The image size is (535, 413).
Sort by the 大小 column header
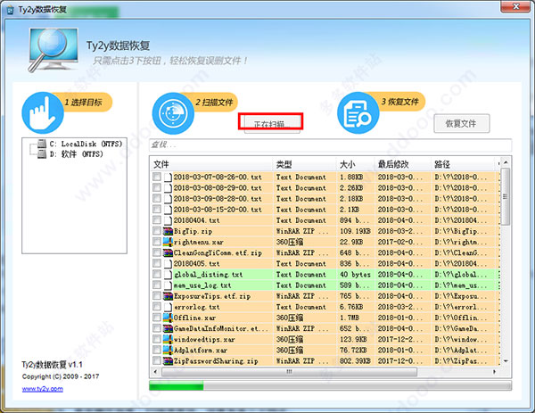[355, 164]
